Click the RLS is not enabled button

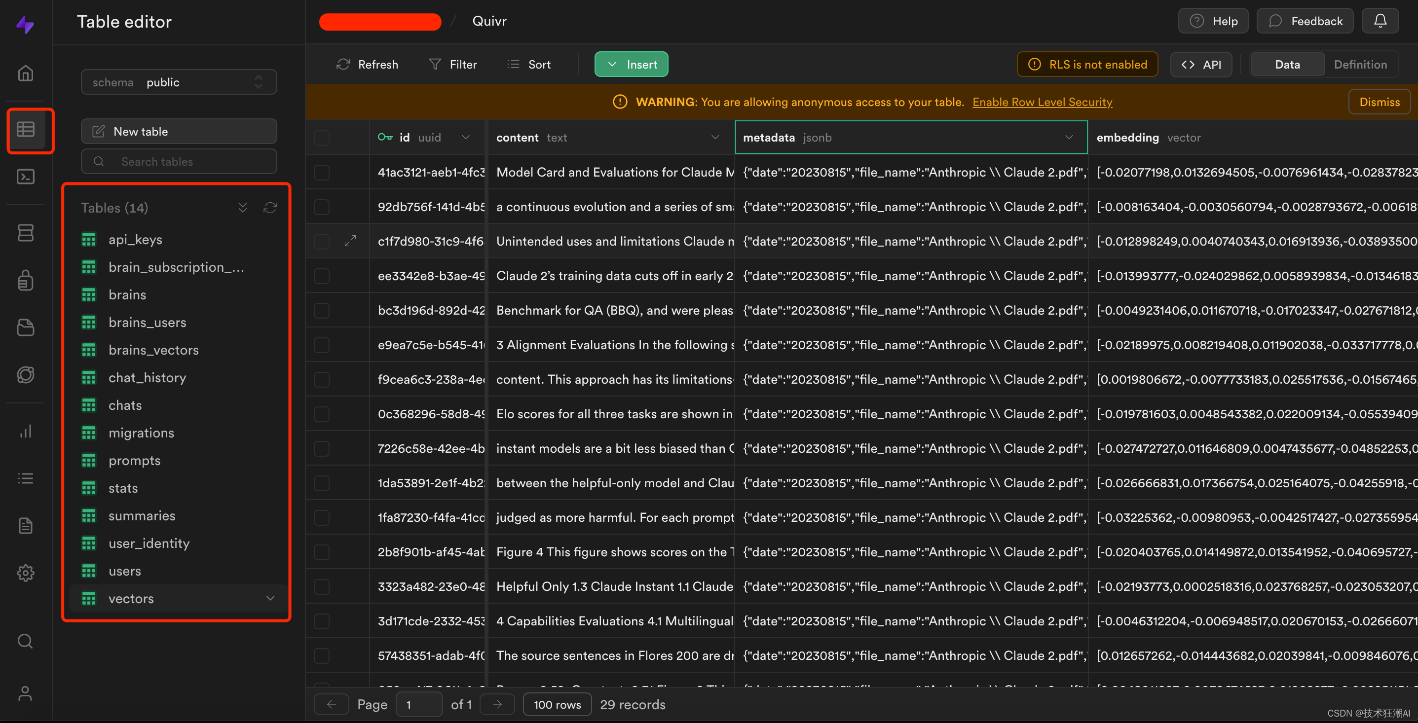tap(1087, 65)
